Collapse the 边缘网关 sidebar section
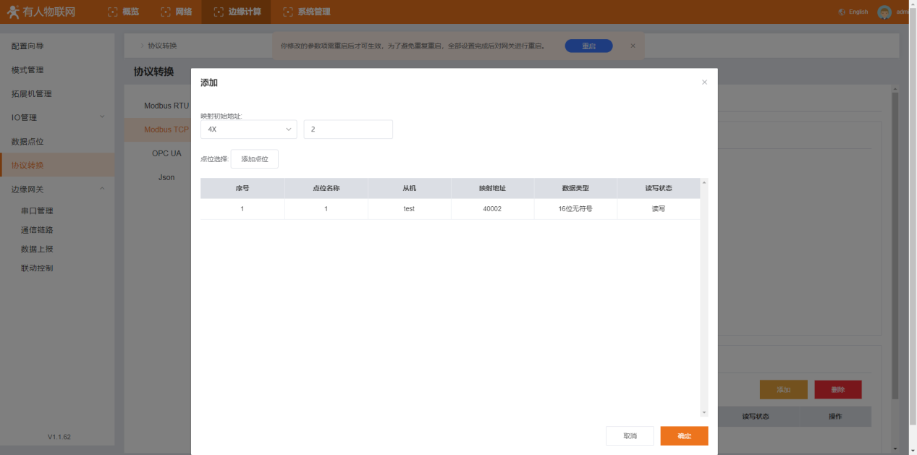The width and height of the screenshot is (917, 455). tap(56, 189)
